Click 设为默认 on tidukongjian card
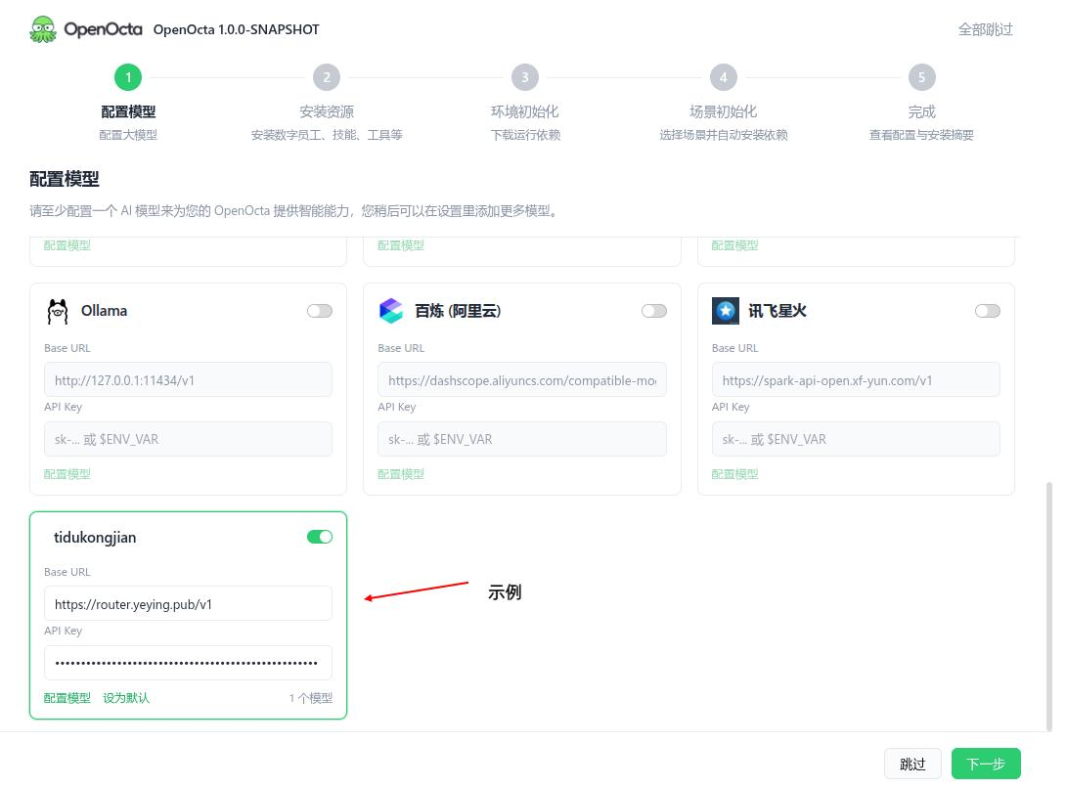Screen dimensions: 1066x787 (x=126, y=698)
